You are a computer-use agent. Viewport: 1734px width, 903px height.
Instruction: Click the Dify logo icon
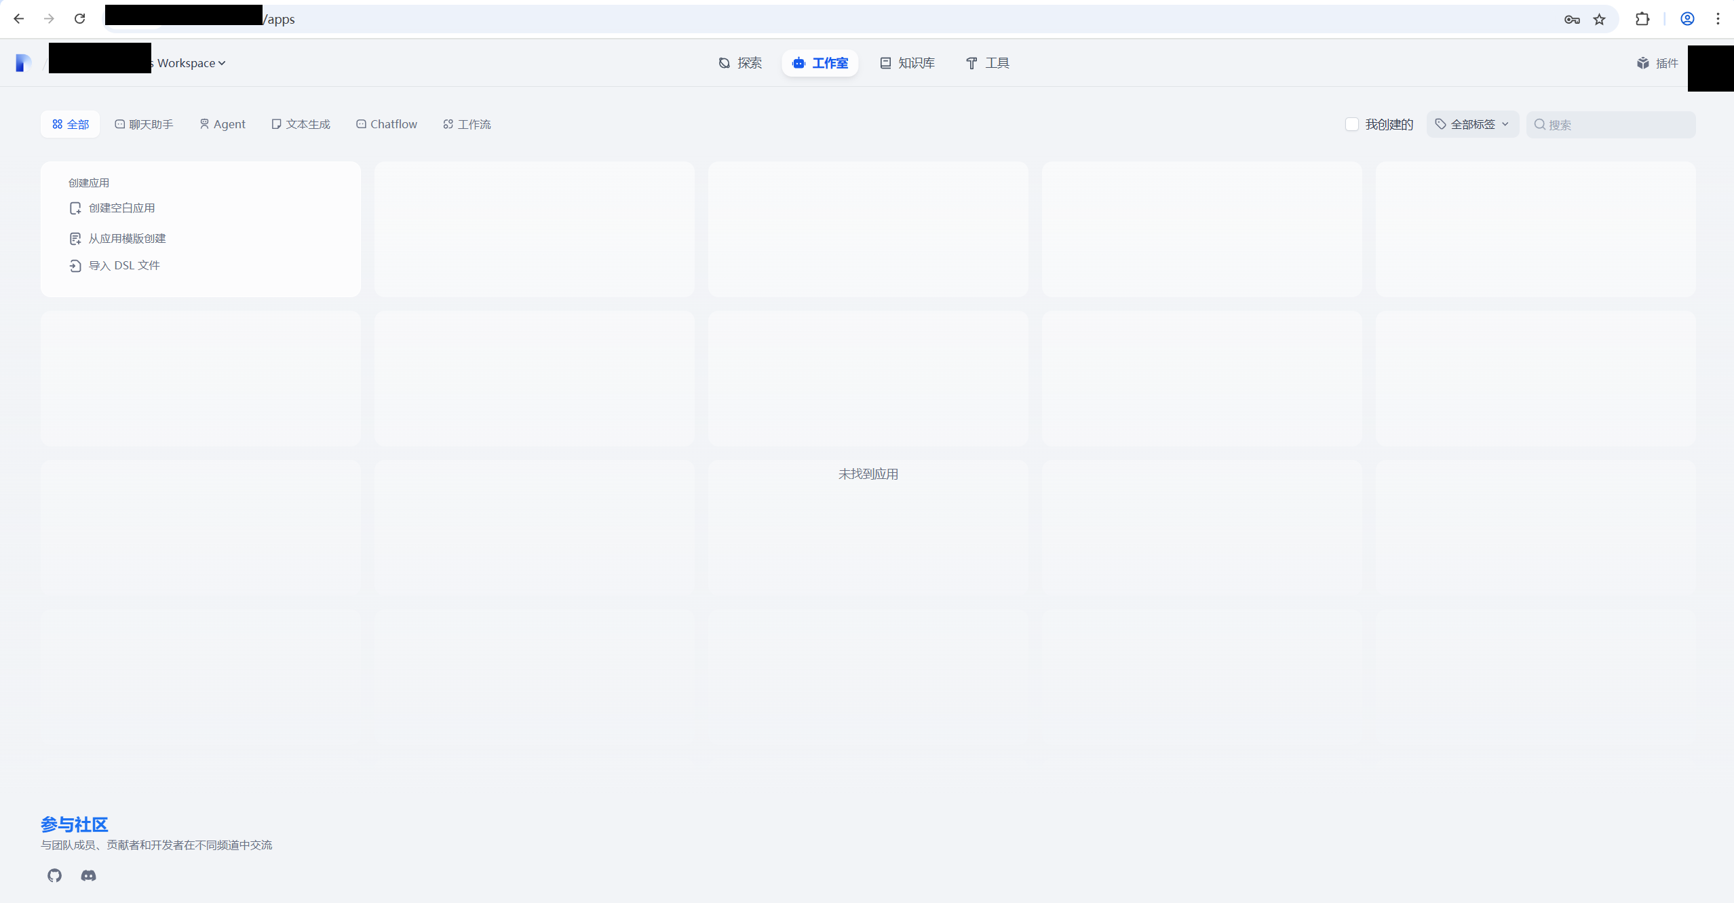(x=23, y=63)
